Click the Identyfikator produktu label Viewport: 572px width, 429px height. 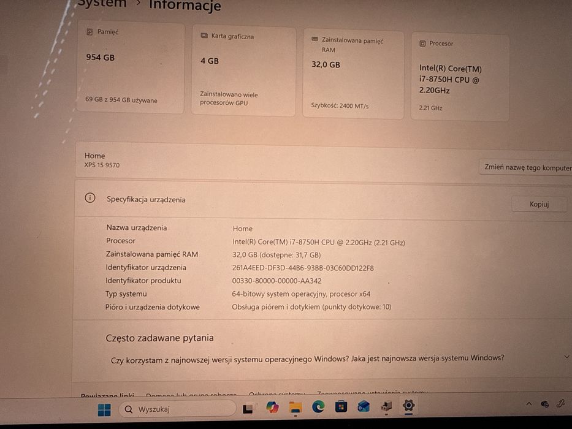tap(143, 281)
